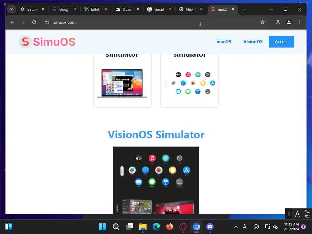Click the Freeform icon in VisionOS preview
This screenshot has width=312, height=234.
tap(132, 170)
